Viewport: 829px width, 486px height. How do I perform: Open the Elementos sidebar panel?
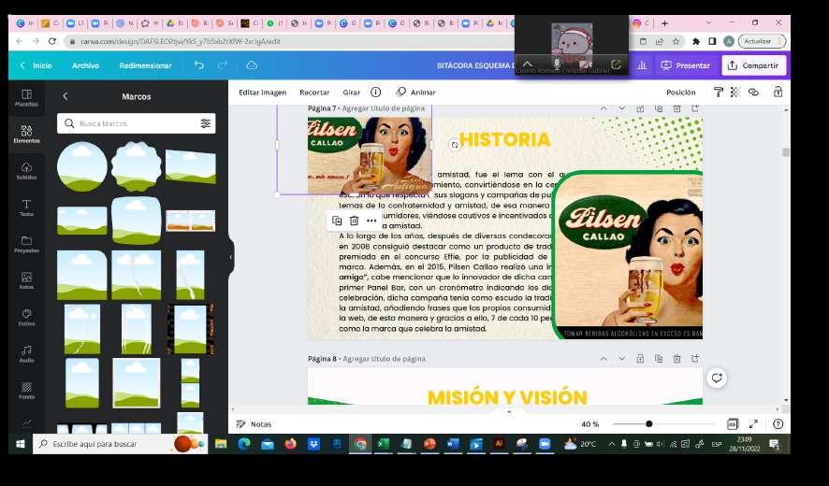[x=26, y=135]
